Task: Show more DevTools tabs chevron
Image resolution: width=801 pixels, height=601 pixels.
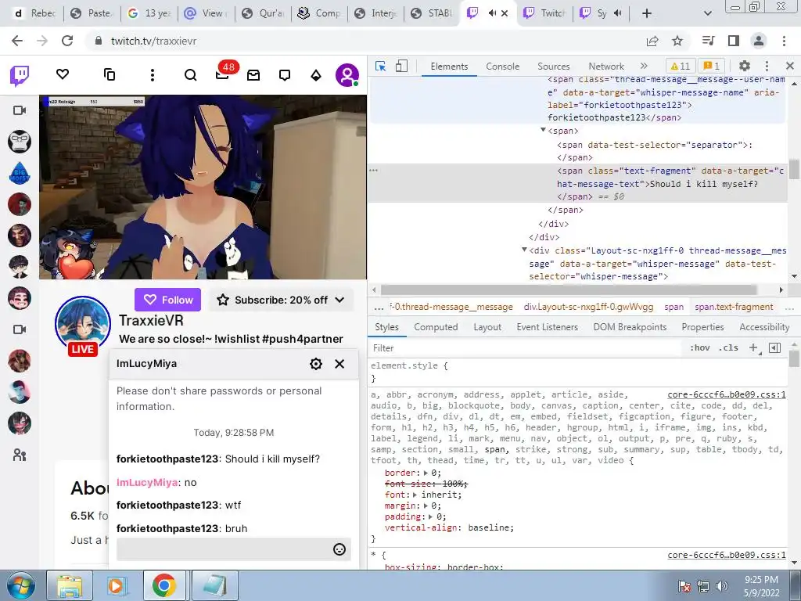Action: coord(644,66)
